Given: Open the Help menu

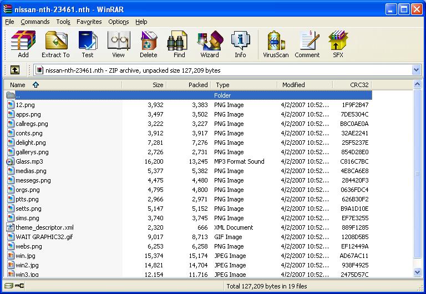Looking at the screenshot, I should 141,22.
